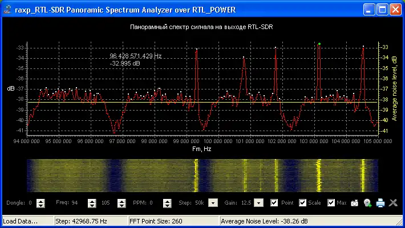Click the Step field showing 50k
This screenshot has width=405, height=228.
point(200,203)
